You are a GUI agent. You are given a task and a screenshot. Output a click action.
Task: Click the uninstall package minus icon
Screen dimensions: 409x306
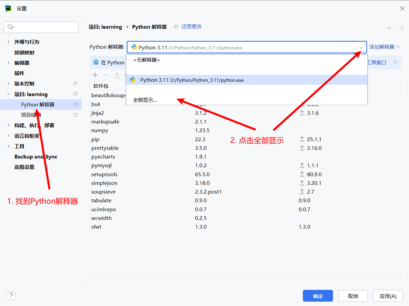(x=106, y=75)
